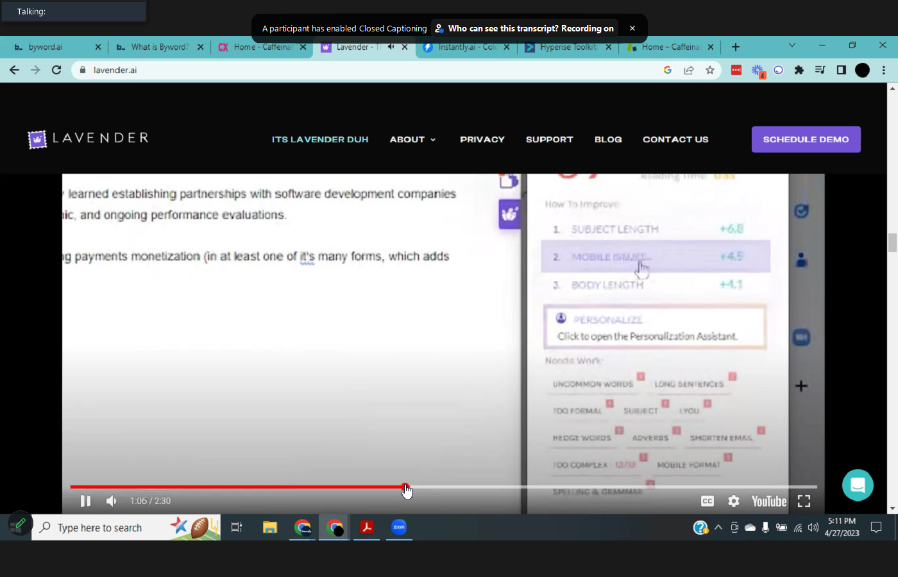Pause the YouTube video
The height and width of the screenshot is (577, 898).
[85, 501]
